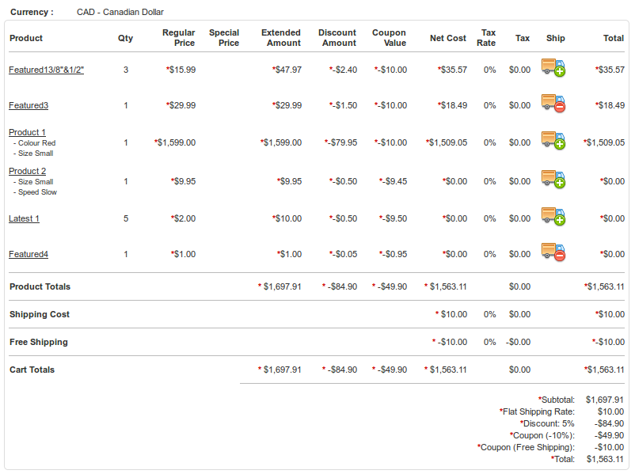635x474 pixels.
Task: Click the shipping truck icon for Product 2
Action: [x=553, y=179]
